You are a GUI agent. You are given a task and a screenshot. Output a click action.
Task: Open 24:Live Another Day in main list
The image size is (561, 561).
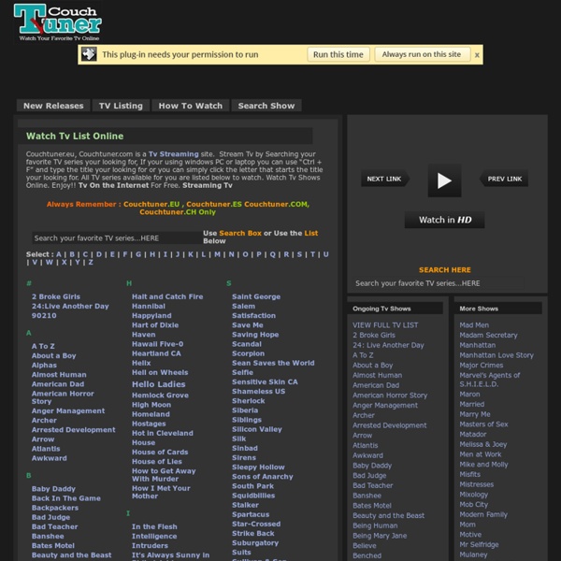pos(70,307)
